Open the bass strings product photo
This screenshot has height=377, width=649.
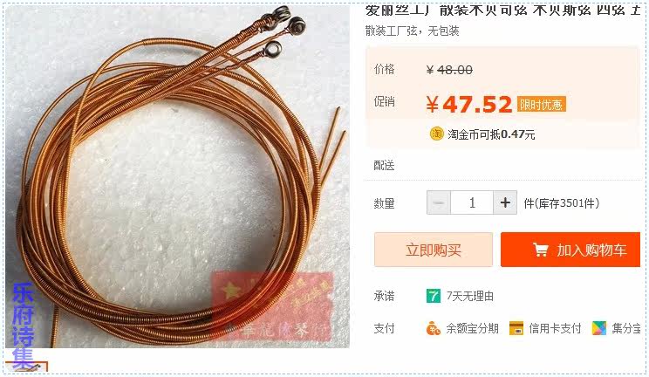[177, 176]
